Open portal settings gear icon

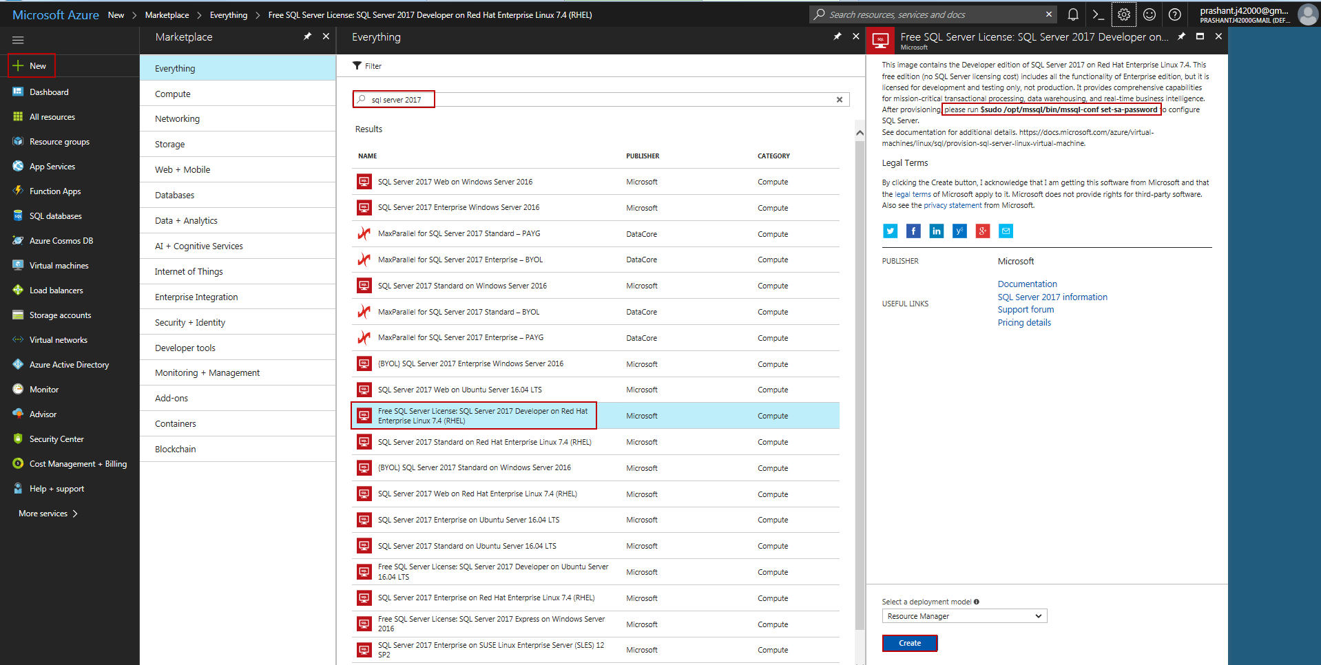pos(1123,14)
